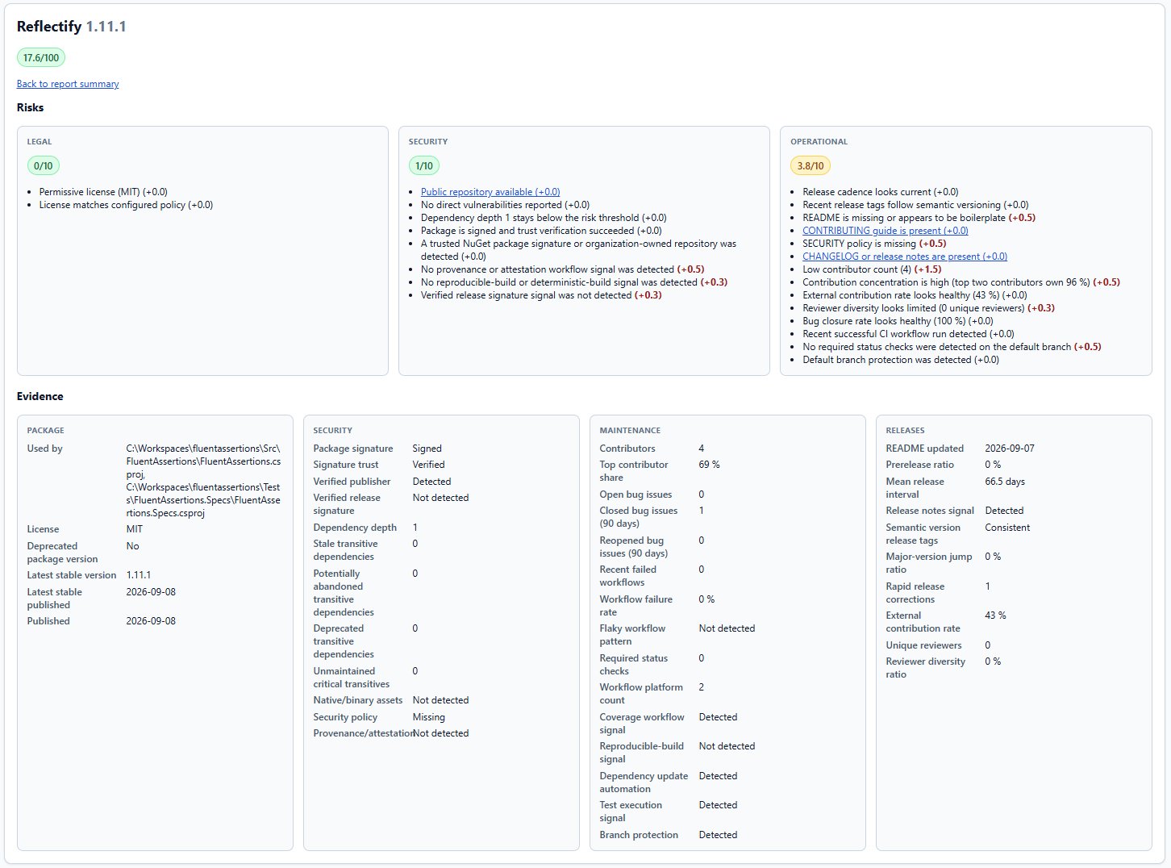Click the External contribution rate 43 % value
Viewport: 1171px width, 868px height.
pos(996,616)
